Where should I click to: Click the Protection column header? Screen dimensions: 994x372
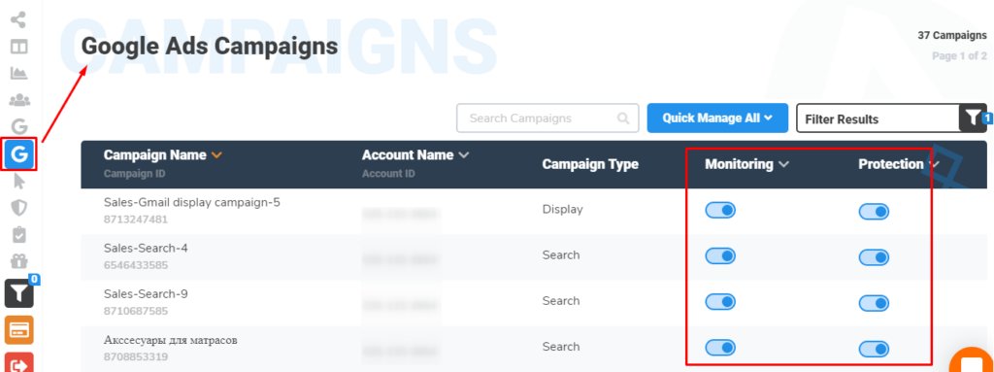891,164
